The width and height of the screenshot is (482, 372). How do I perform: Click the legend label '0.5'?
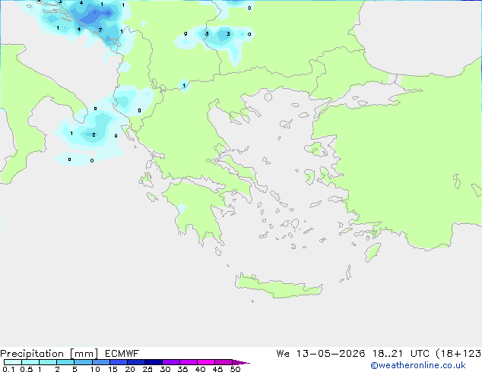point(27,369)
